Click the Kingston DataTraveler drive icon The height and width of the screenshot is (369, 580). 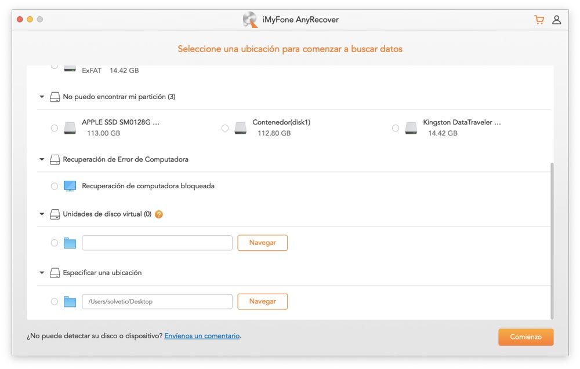click(x=411, y=128)
